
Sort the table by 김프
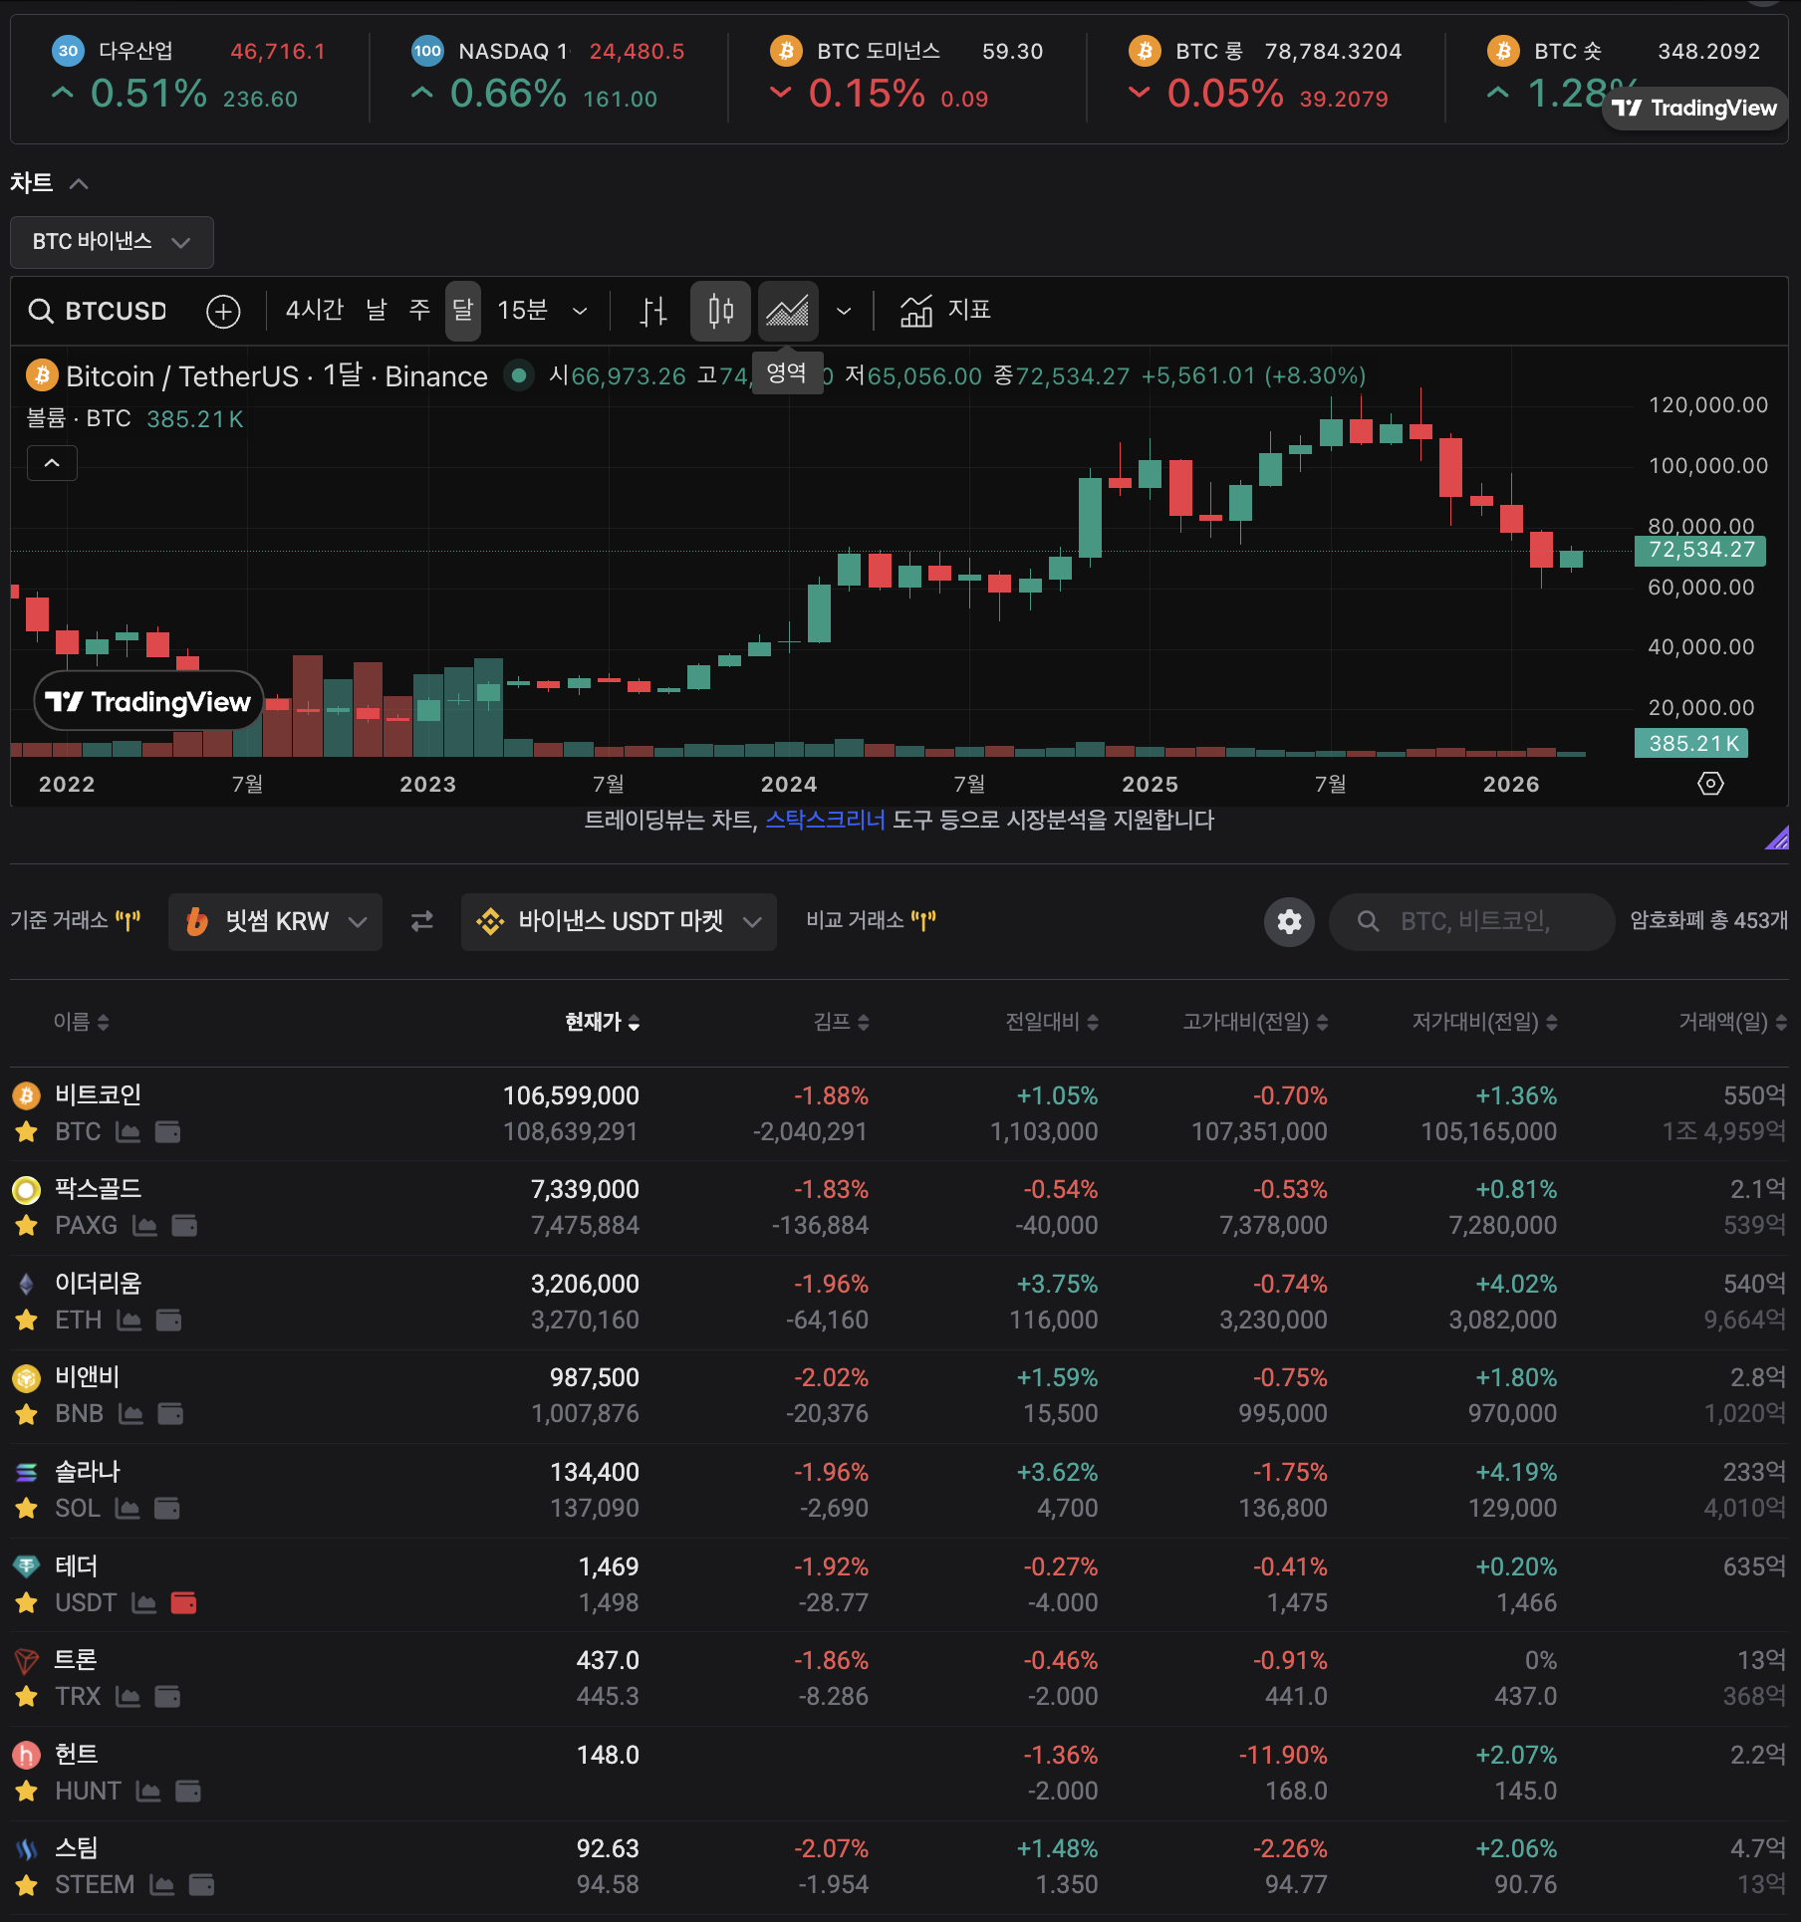(x=841, y=1022)
